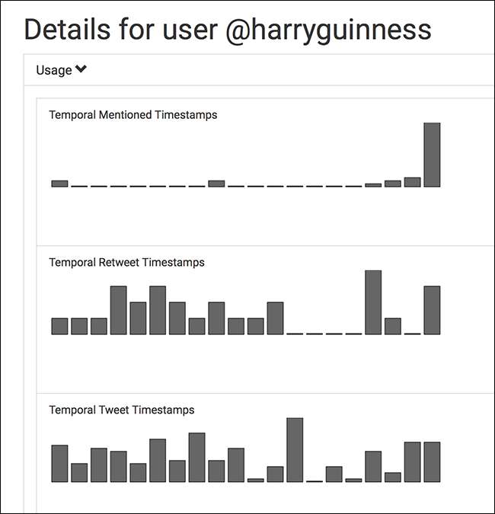This screenshot has height=514, width=495.
Task: Click tallest bar in Retweet Timestamps chart
Action: tap(373, 302)
